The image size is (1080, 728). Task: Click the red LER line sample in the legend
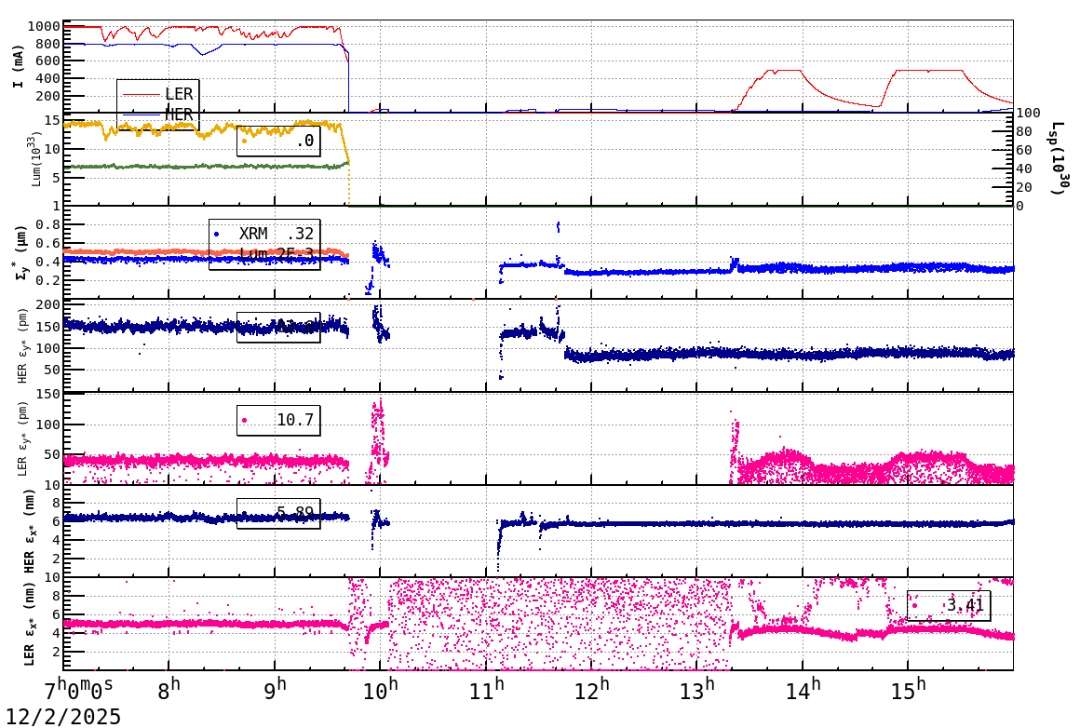coord(142,94)
